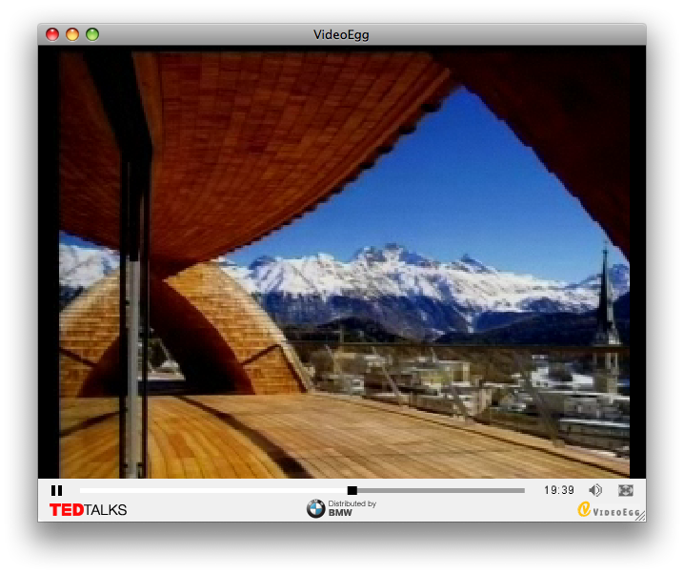684x574 pixels.
Task: Click the church steeple in the video
Action: pos(605,305)
